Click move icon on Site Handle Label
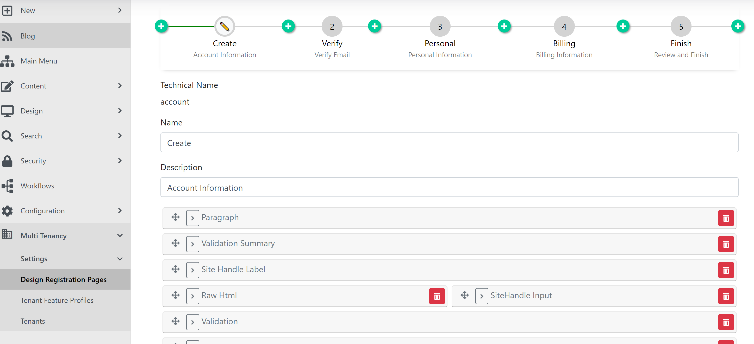Screen dimensions: 754x344 tap(175, 269)
